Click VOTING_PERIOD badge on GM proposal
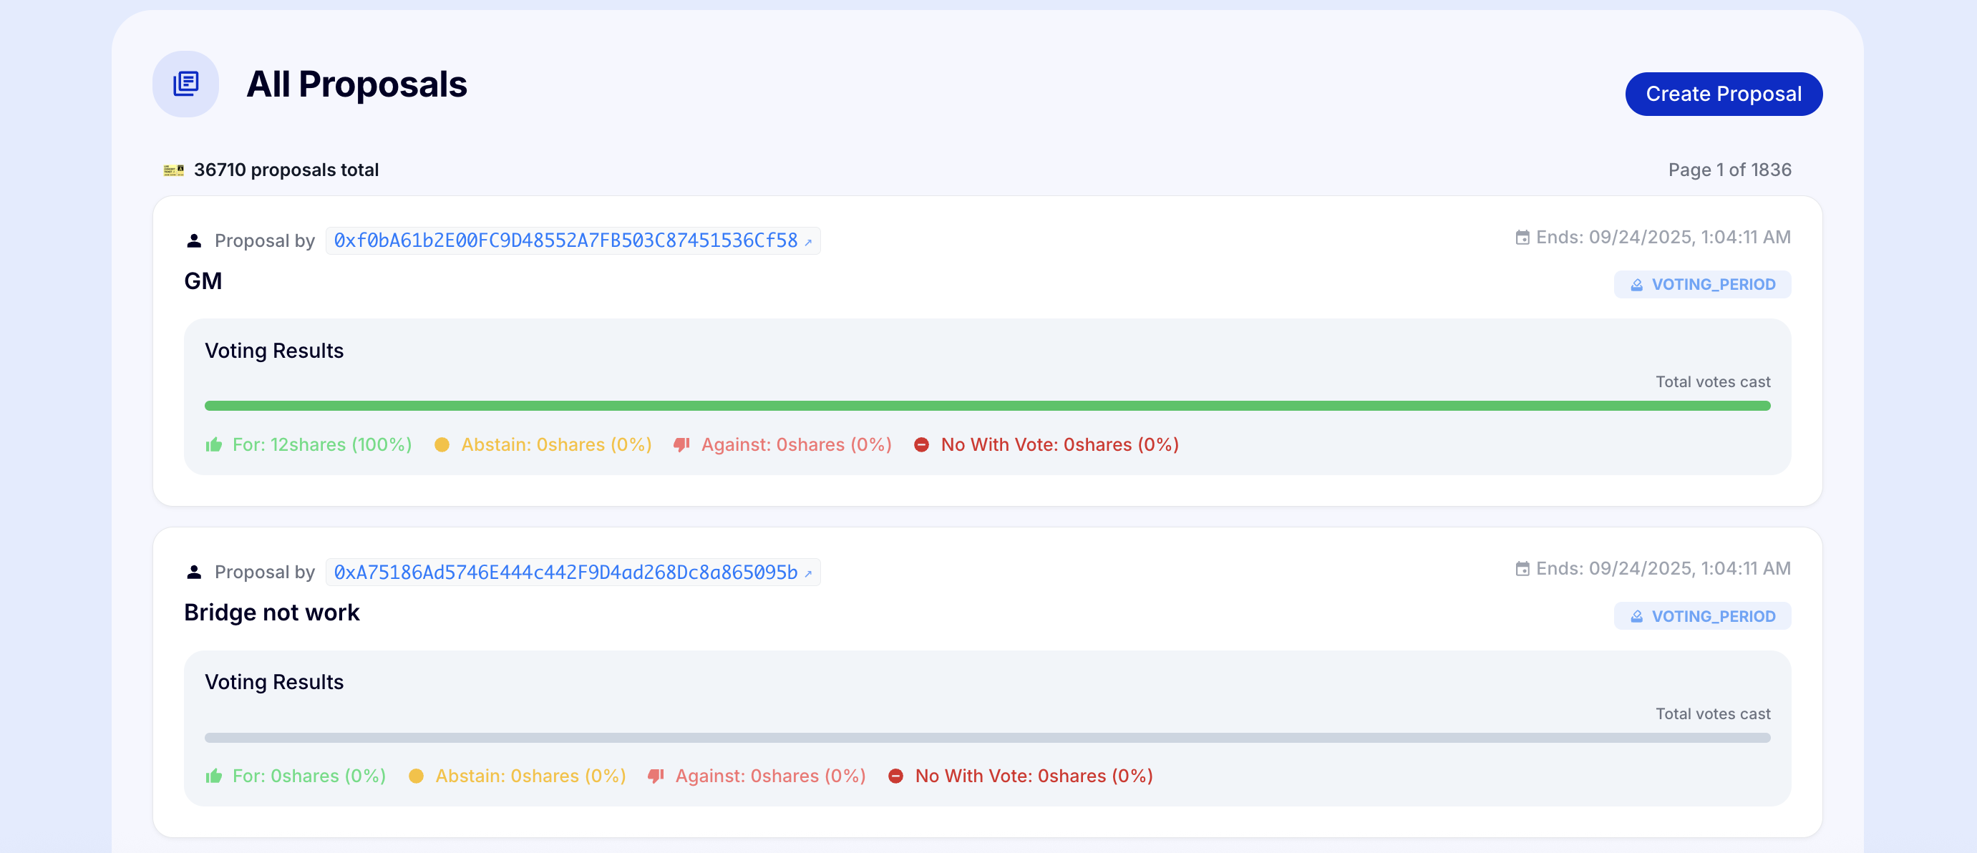 [x=1702, y=285]
